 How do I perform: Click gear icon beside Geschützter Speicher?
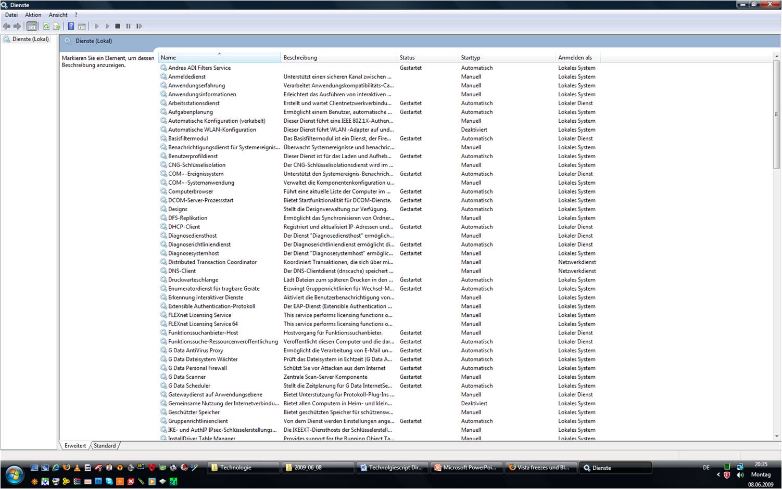coord(163,412)
